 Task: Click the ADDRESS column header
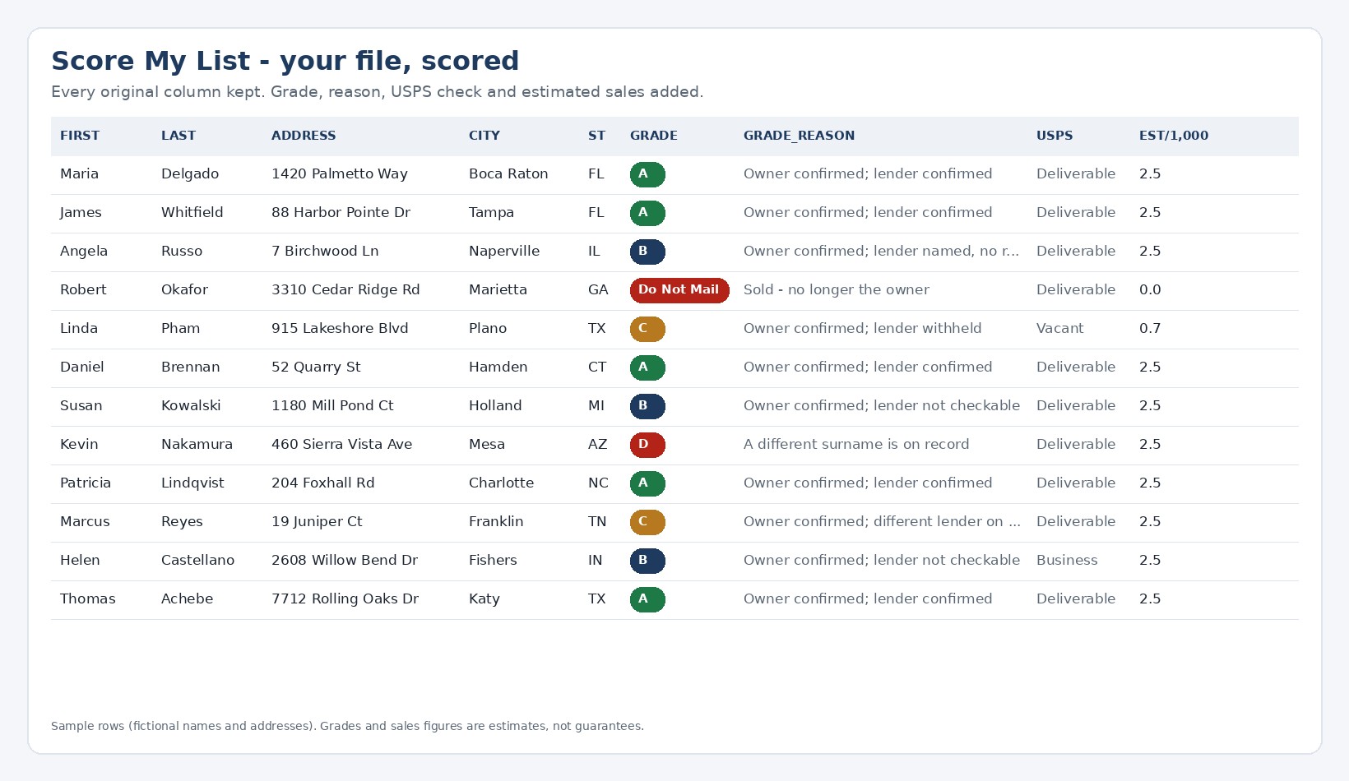(x=304, y=136)
